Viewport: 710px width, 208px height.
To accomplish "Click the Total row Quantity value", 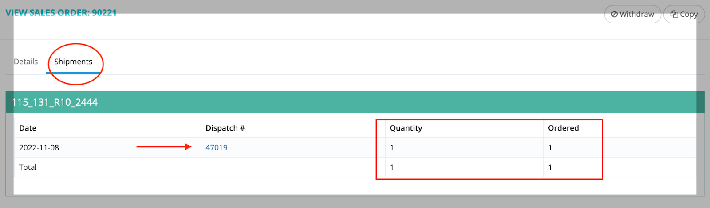I will (392, 167).
